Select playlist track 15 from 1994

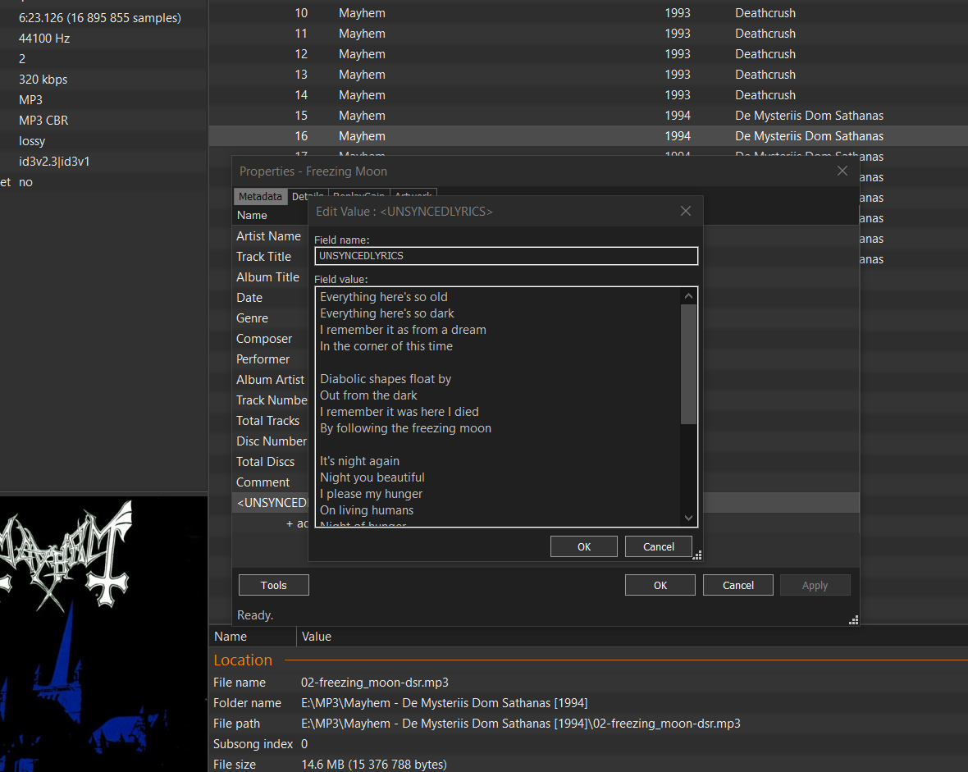[588, 116]
